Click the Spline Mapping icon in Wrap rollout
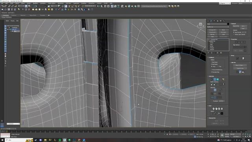 [237, 58]
